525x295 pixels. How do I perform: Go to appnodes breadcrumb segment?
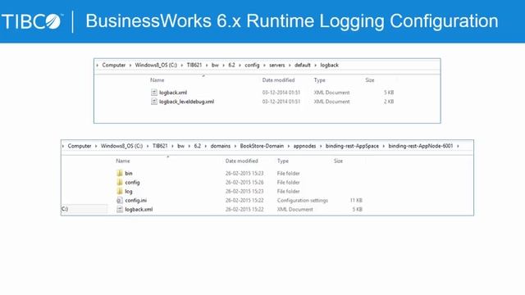pyautogui.click(x=304, y=146)
